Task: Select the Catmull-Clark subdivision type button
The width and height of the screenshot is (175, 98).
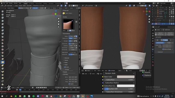Action: pos(160,43)
